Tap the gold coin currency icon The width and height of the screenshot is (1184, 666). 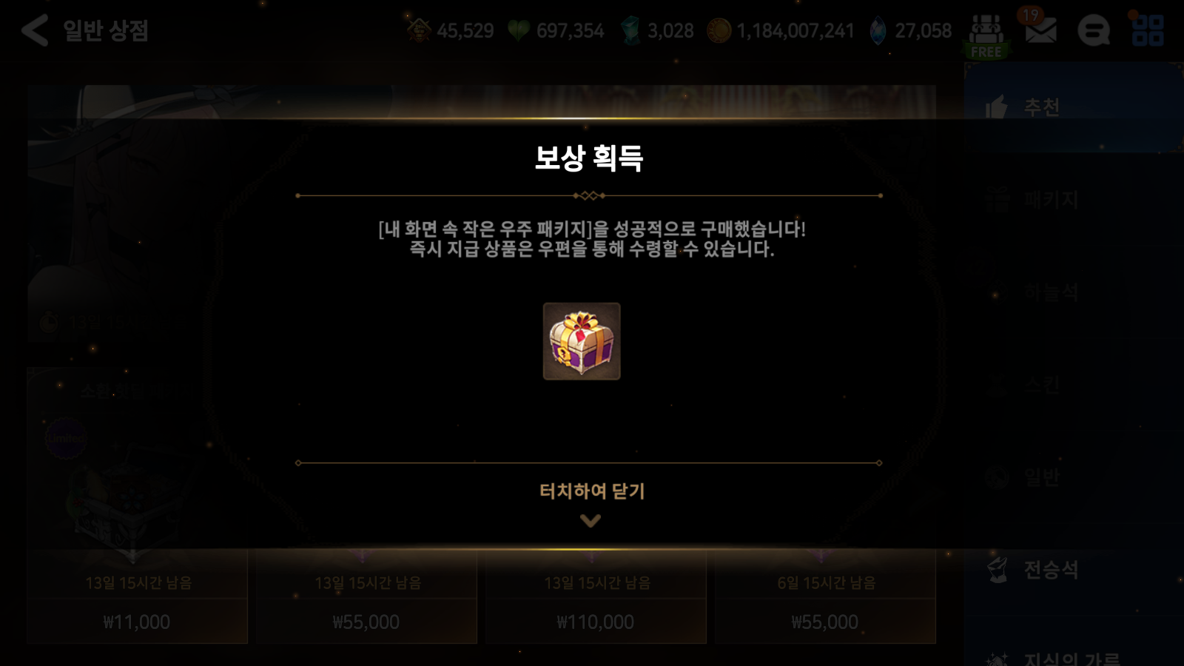point(719,30)
